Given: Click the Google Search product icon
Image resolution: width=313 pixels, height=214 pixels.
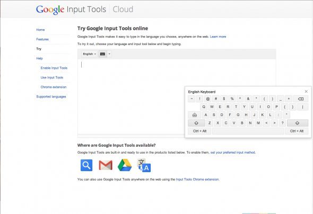Looking at the screenshot, I should (86, 165).
